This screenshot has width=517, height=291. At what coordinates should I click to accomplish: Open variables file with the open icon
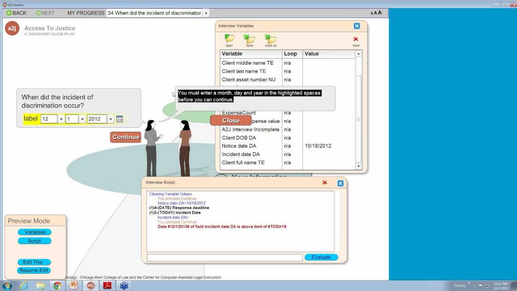[x=229, y=40]
